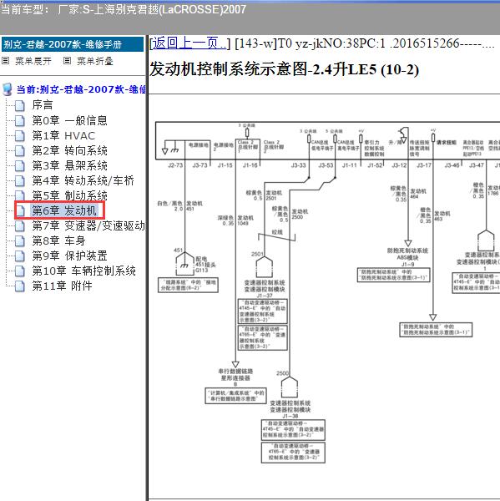
Task: Select 第6章 发动机 chapter
Action: click(x=64, y=210)
